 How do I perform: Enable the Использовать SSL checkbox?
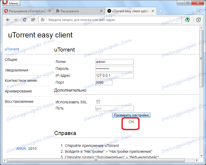(98, 101)
